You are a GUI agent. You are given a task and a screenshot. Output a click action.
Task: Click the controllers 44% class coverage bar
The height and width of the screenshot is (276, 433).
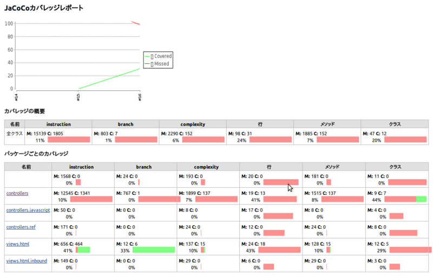click(x=405, y=199)
